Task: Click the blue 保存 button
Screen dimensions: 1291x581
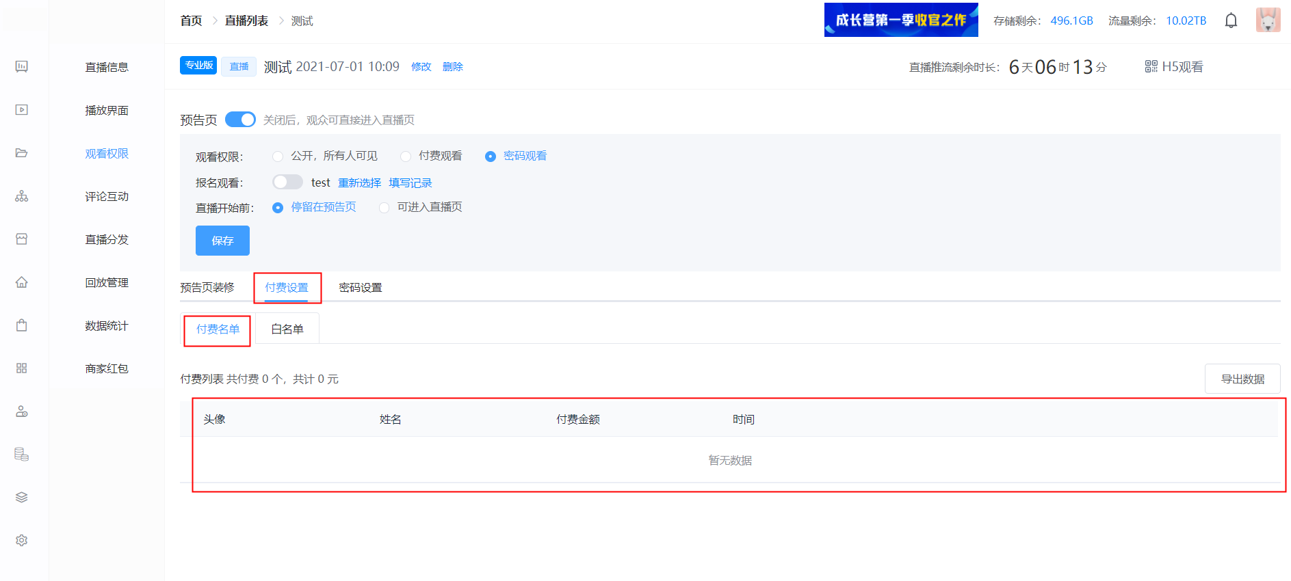Action: 222,241
